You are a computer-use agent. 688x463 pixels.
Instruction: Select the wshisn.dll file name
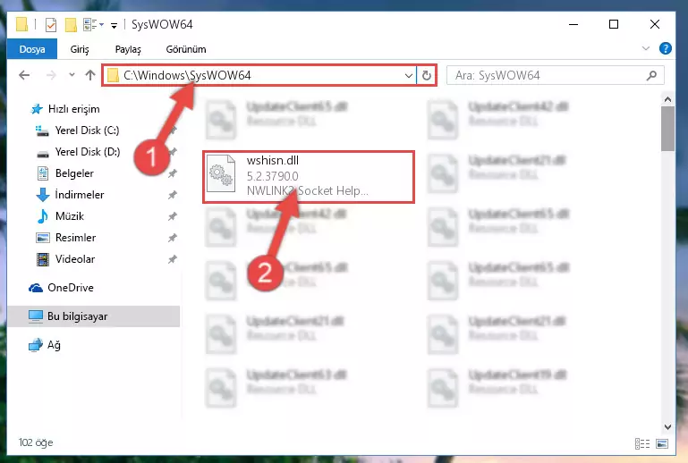pyautogui.click(x=273, y=161)
